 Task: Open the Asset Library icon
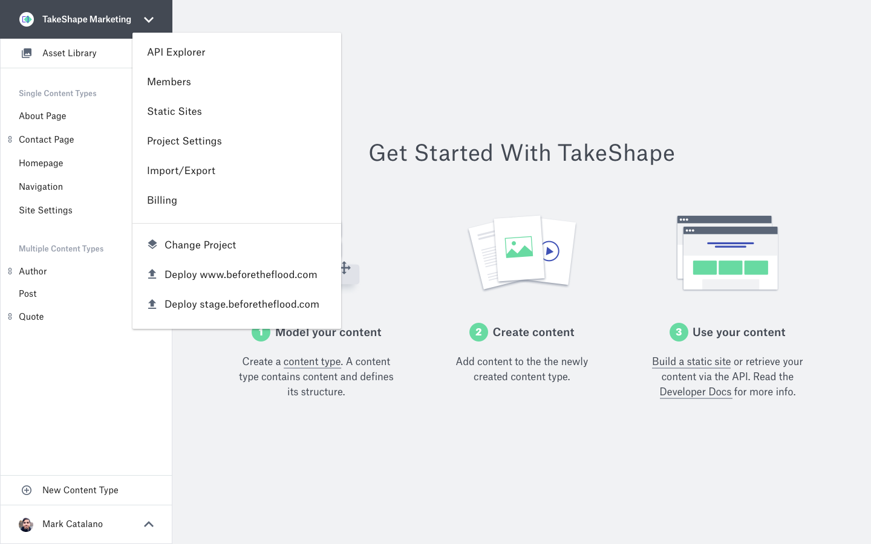click(x=27, y=53)
